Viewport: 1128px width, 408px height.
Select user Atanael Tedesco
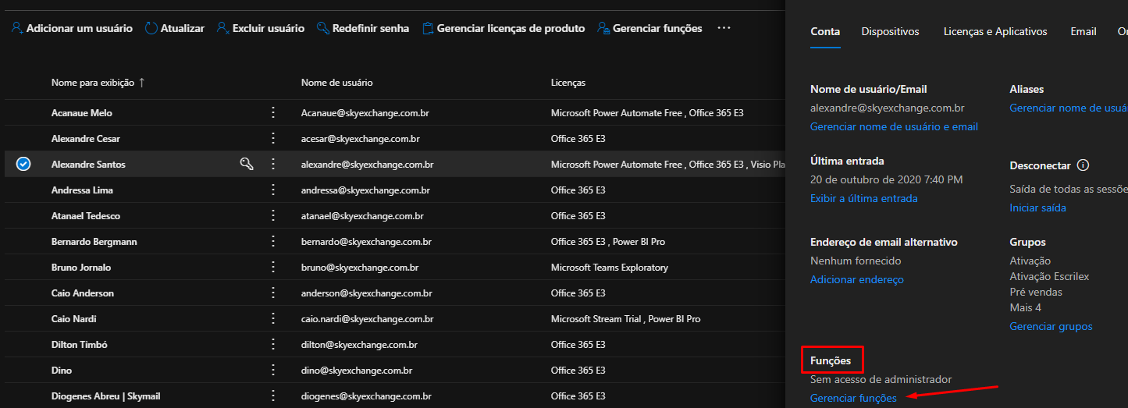(86, 216)
